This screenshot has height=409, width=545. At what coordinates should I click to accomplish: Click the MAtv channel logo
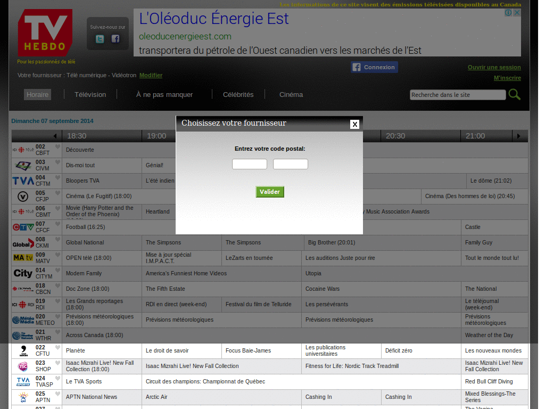(23, 258)
